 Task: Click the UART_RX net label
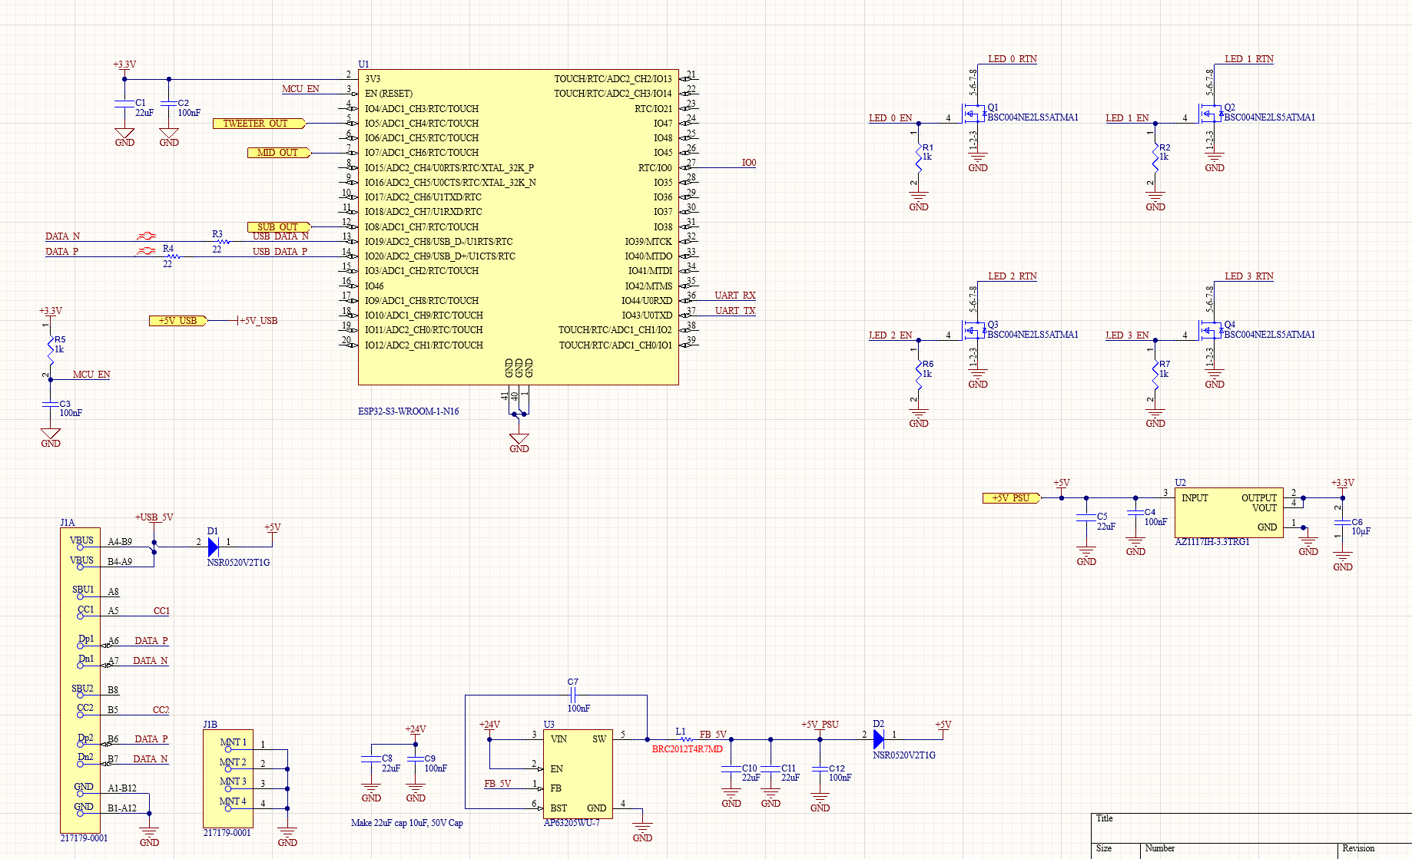coord(735,296)
